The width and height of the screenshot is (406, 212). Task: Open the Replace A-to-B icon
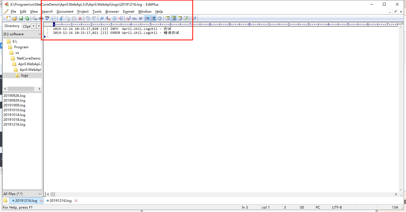tap(108, 18)
